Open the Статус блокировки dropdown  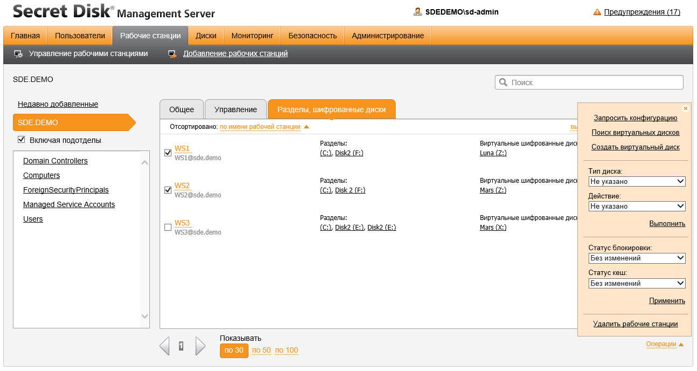click(637, 258)
